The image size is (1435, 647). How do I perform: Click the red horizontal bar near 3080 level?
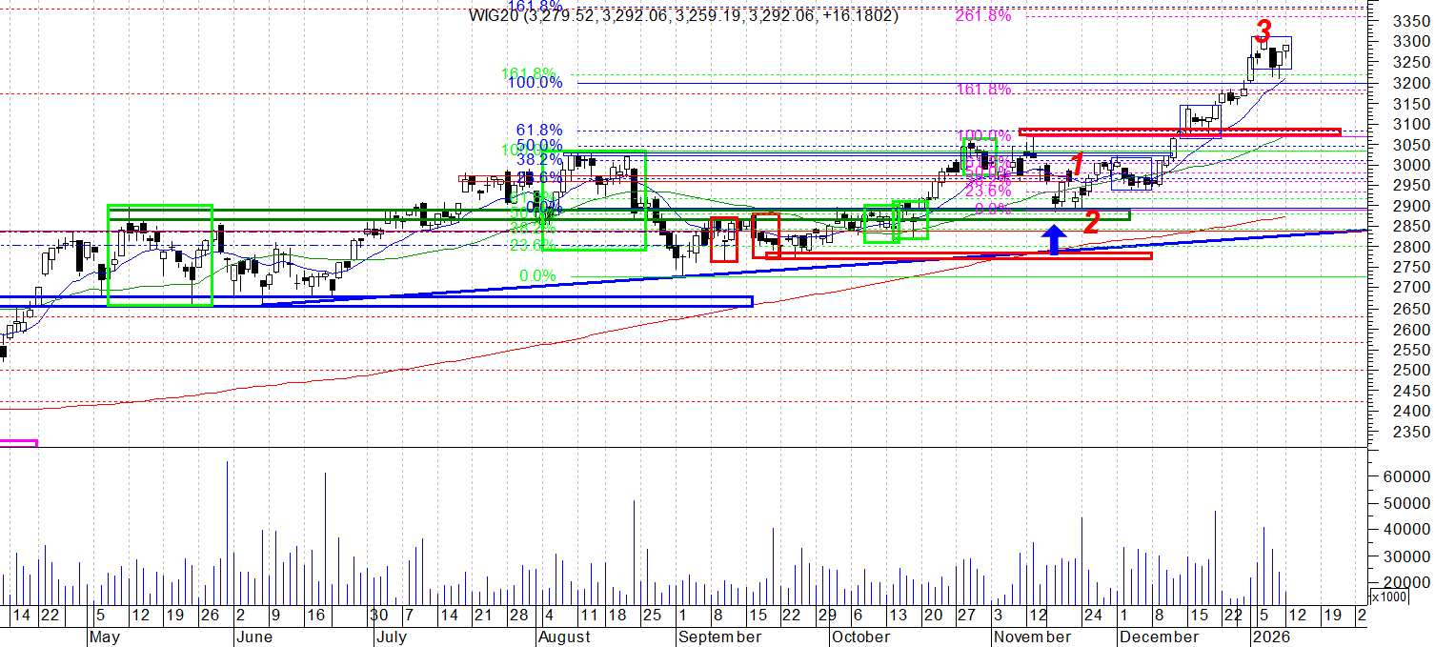[x=1179, y=131]
